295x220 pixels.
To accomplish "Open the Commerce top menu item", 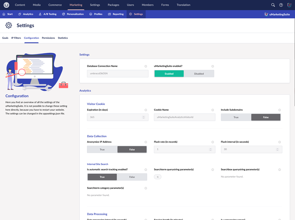I will [x=55, y=5].
